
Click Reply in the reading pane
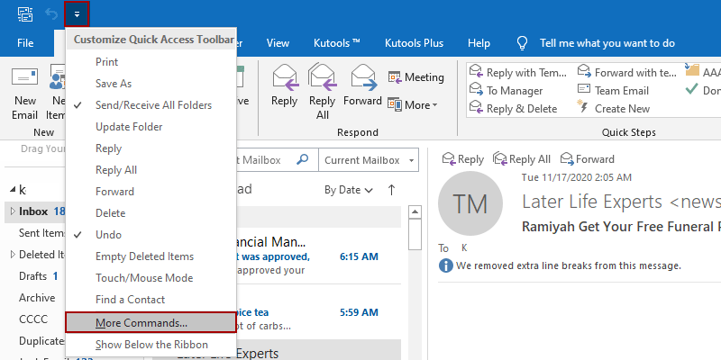(463, 159)
